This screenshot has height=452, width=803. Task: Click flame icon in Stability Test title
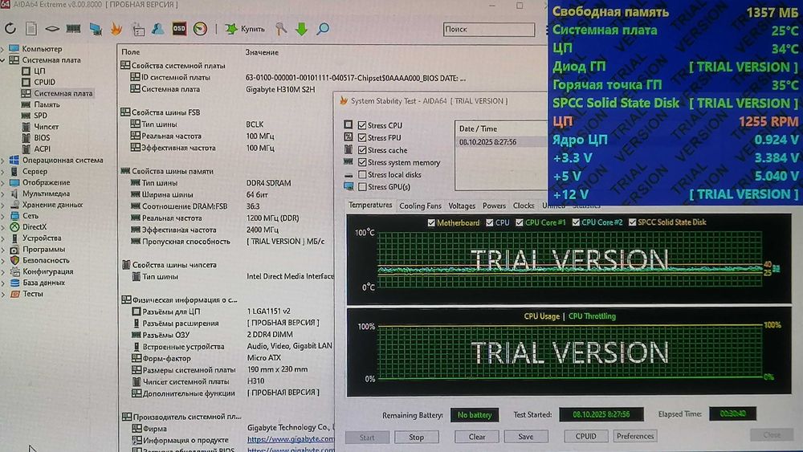pyautogui.click(x=344, y=101)
